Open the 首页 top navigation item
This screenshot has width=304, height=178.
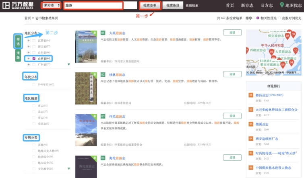point(230,6)
